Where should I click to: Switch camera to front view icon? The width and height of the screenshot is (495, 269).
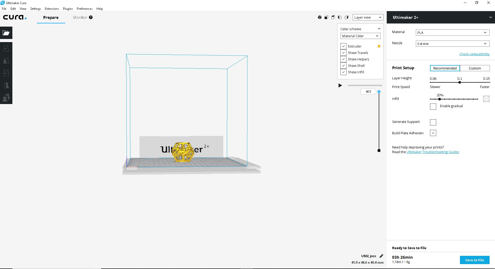pyautogui.click(x=326, y=17)
